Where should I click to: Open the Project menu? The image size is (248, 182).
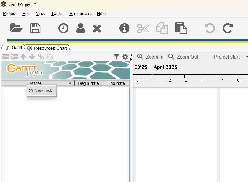[x=10, y=14]
